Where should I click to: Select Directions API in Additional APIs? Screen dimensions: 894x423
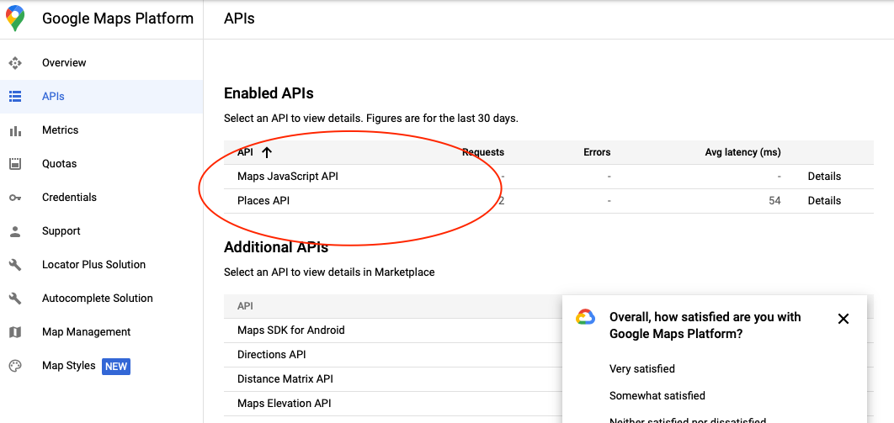tap(272, 354)
